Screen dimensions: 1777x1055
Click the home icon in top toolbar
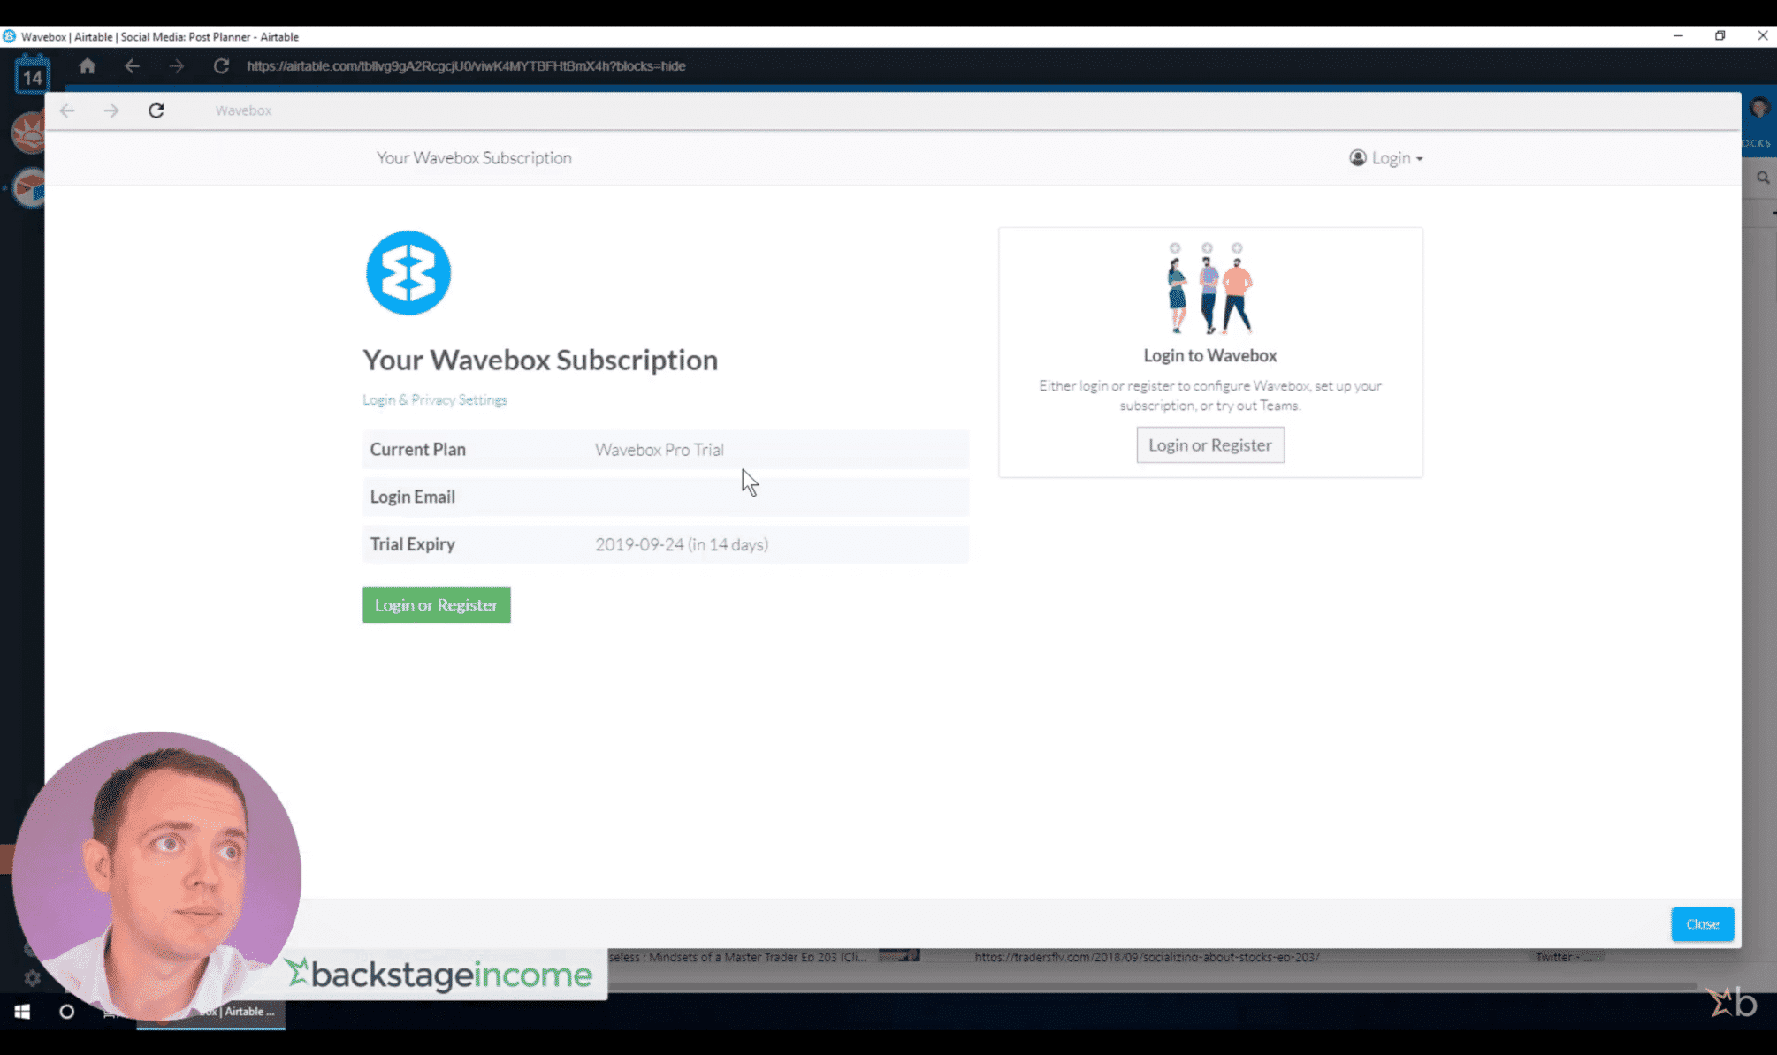click(x=87, y=66)
